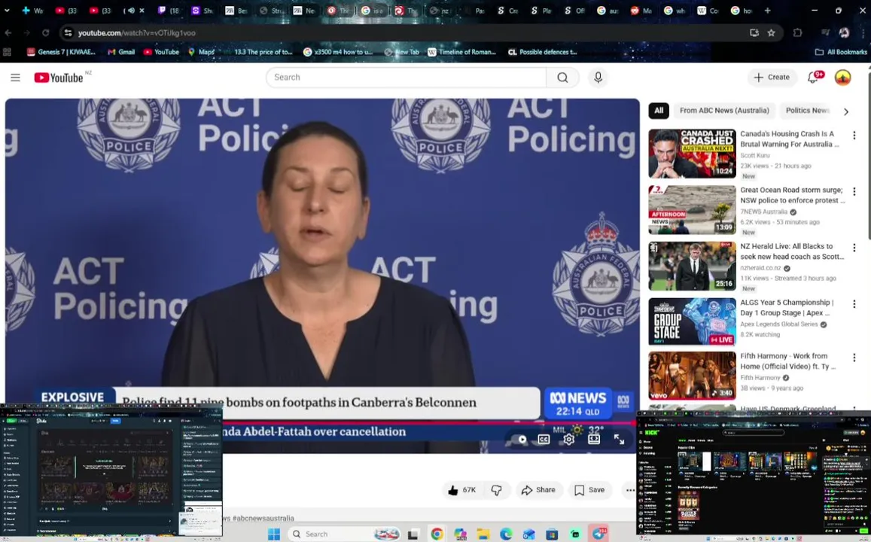
Task: View site information next to the URL
Action: pyautogui.click(x=68, y=33)
